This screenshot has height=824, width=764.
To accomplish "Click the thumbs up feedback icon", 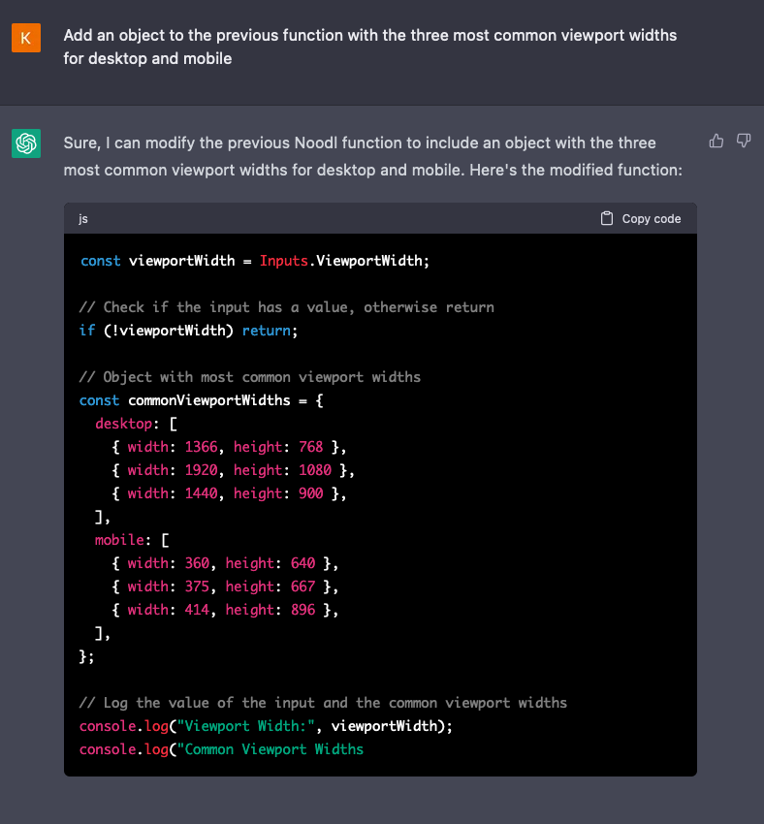I will 716,142.
